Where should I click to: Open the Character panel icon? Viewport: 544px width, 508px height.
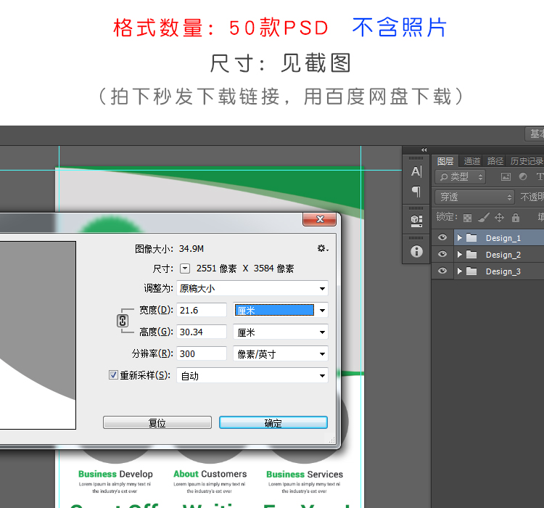click(416, 172)
